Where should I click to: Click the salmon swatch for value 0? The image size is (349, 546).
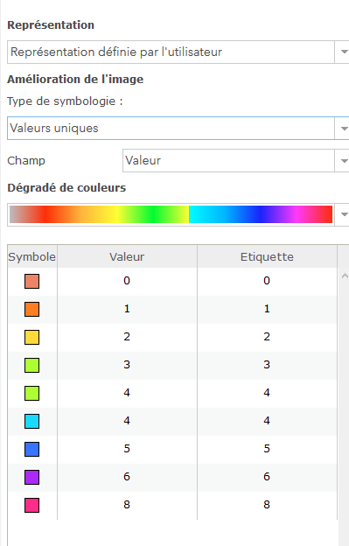[x=32, y=281]
